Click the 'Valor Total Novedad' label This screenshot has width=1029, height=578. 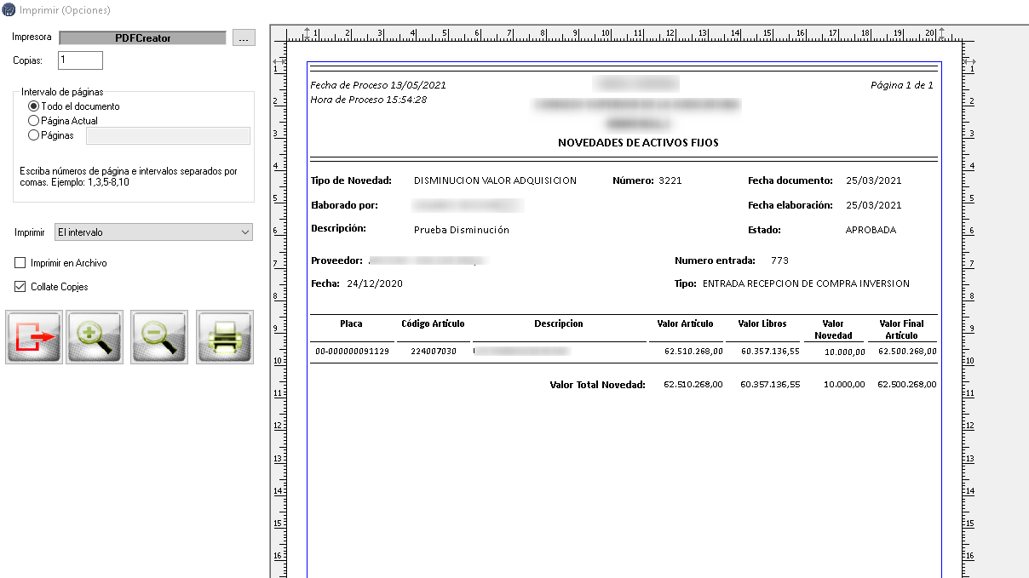pyautogui.click(x=597, y=385)
